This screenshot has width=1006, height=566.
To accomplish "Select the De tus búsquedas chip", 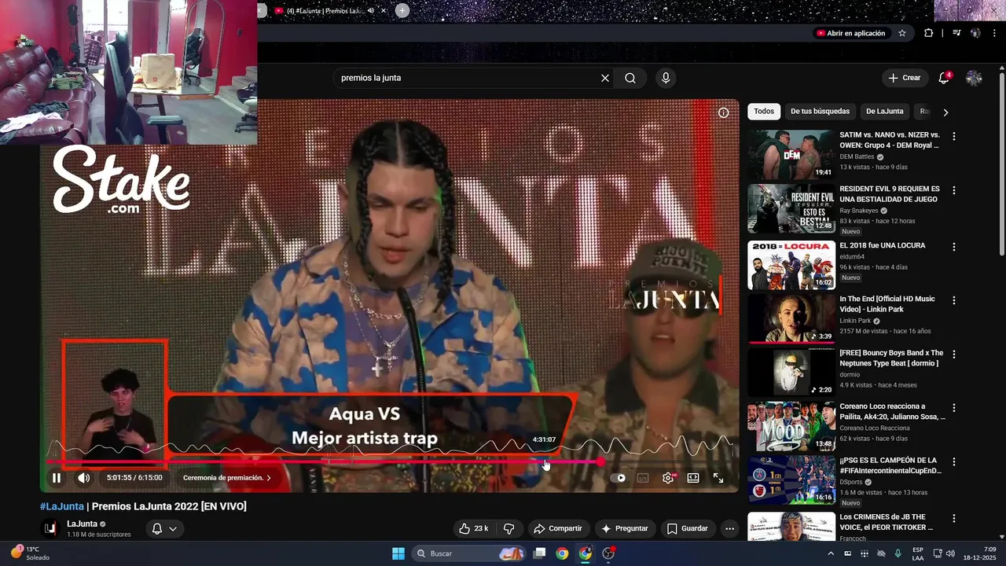I will coord(820,112).
